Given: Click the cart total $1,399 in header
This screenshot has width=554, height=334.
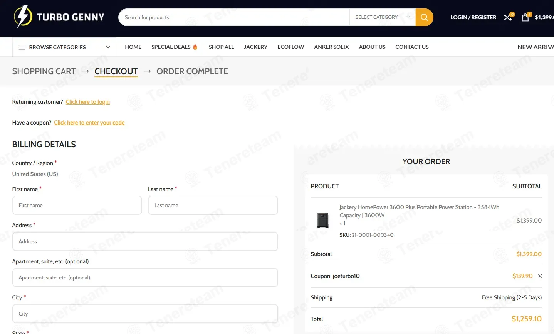Looking at the screenshot, I should [544, 17].
